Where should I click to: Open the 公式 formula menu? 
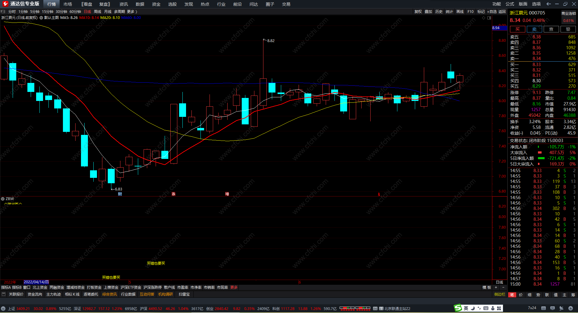point(510,4)
